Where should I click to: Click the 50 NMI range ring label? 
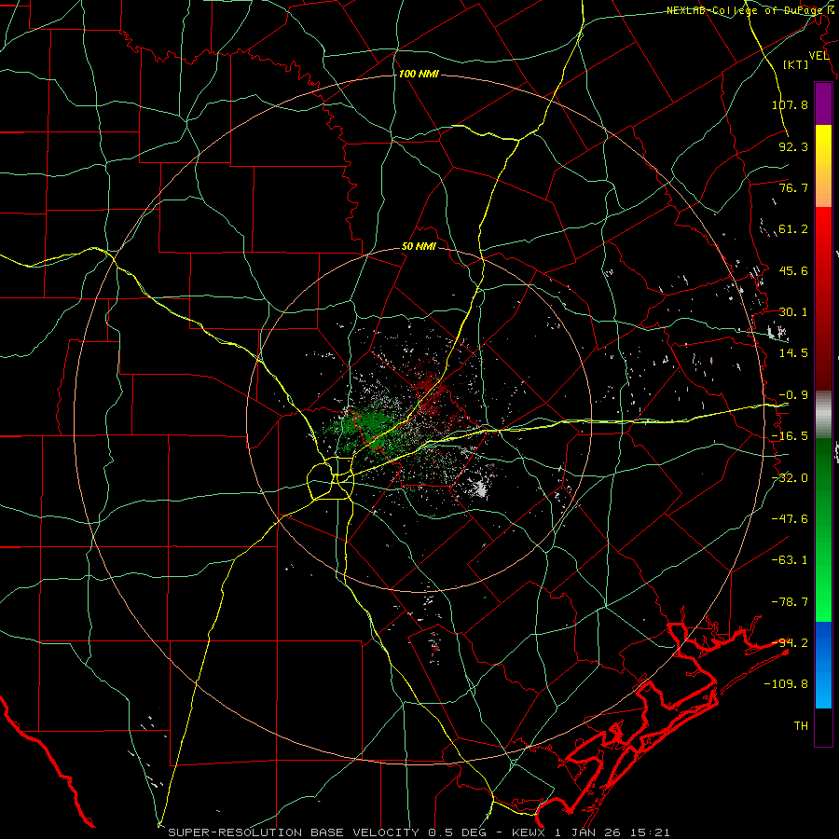pos(419,247)
